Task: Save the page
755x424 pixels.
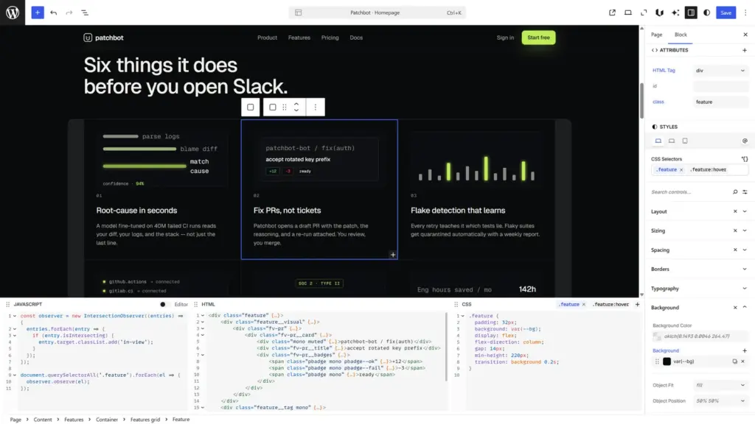Action: [726, 13]
